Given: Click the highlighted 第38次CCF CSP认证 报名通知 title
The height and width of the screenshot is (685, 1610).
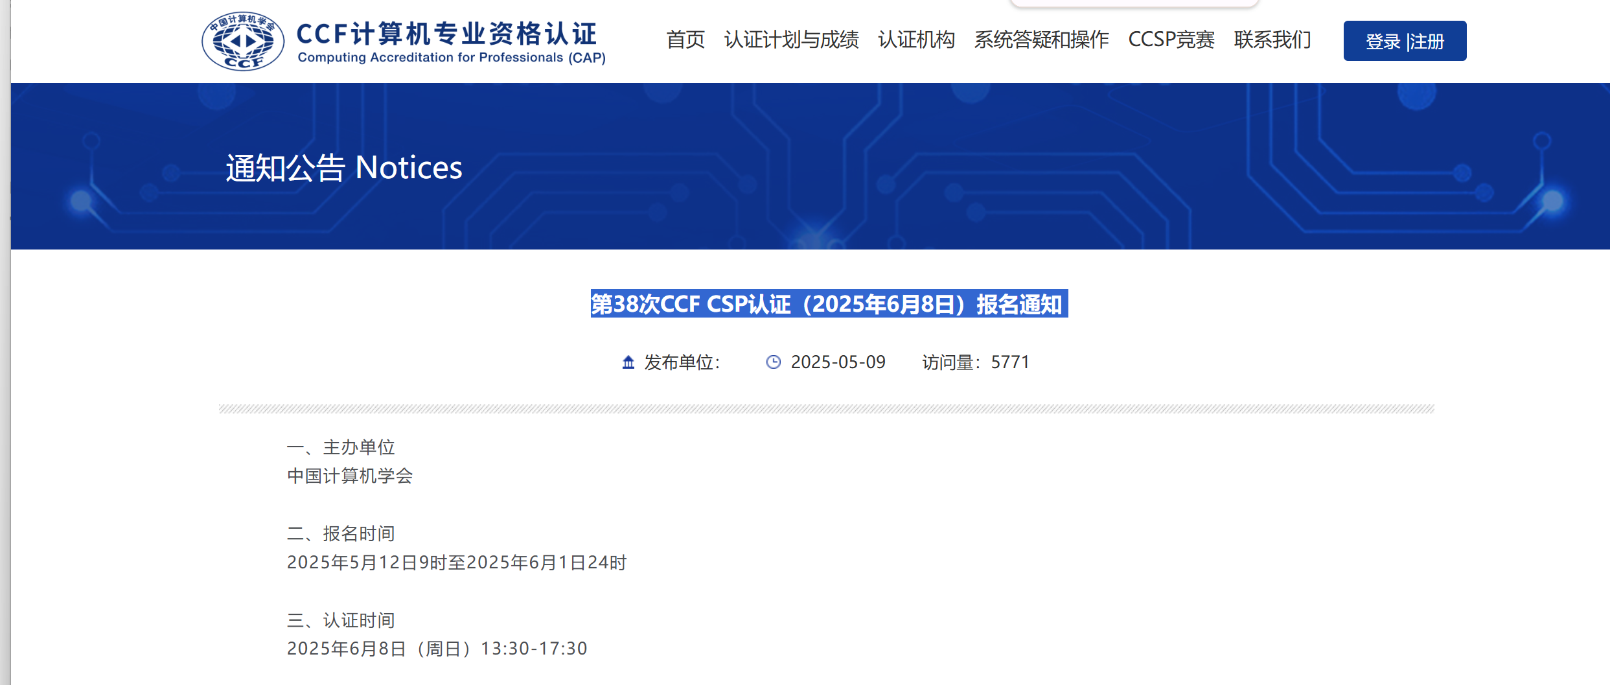Looking at the screenshot, I should [829, 303].
